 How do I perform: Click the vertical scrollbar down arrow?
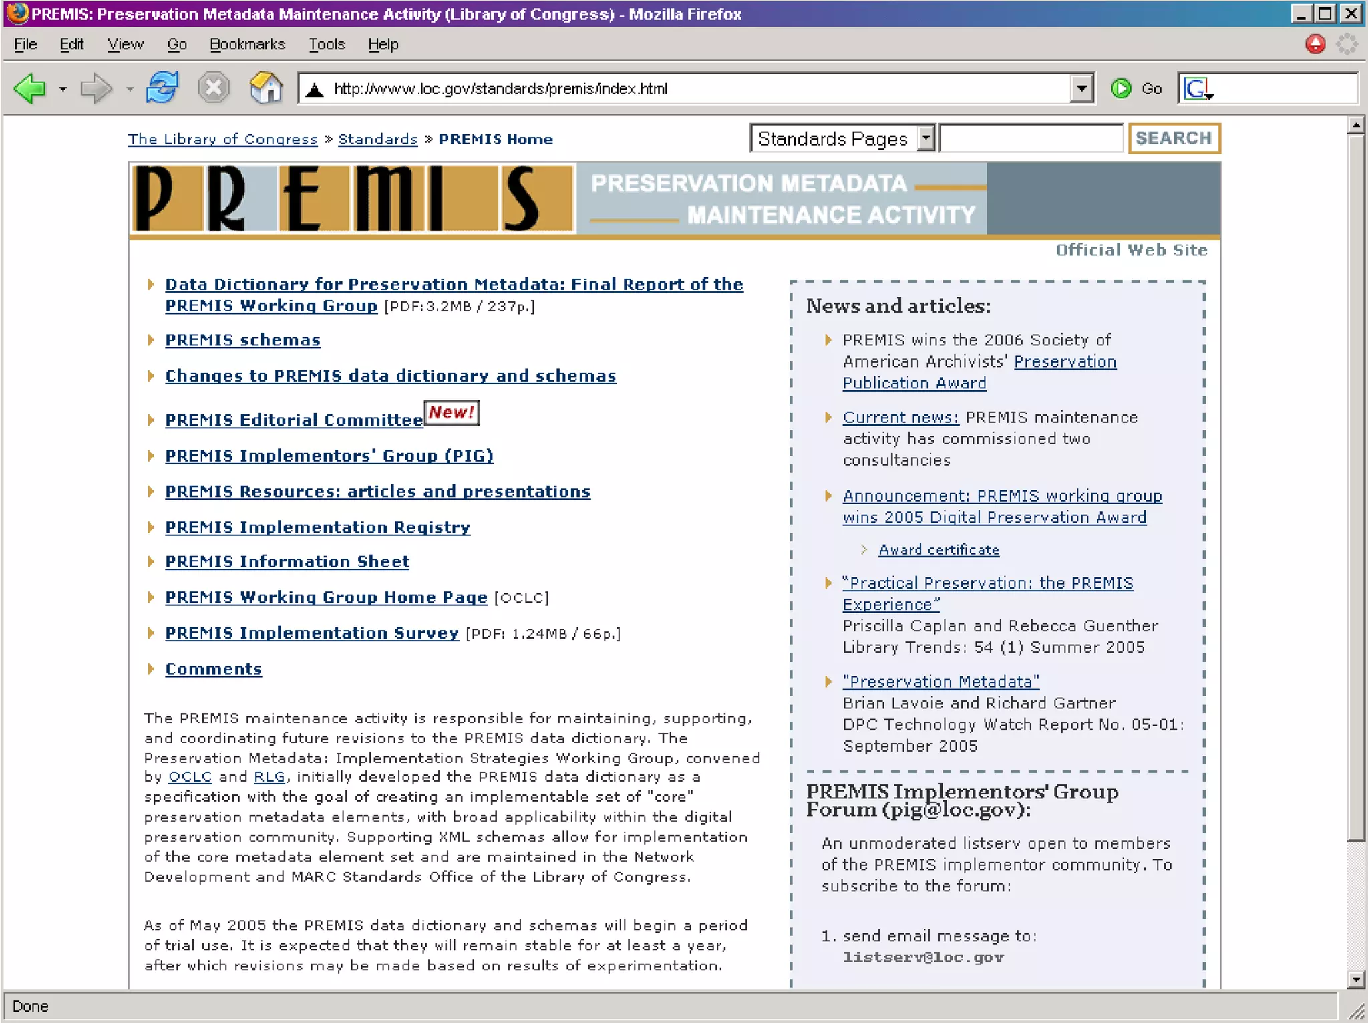(x=1355, y=980)
